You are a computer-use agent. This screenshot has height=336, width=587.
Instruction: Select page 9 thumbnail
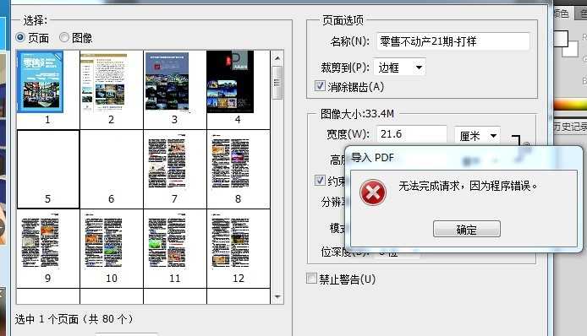click(48, 248)
